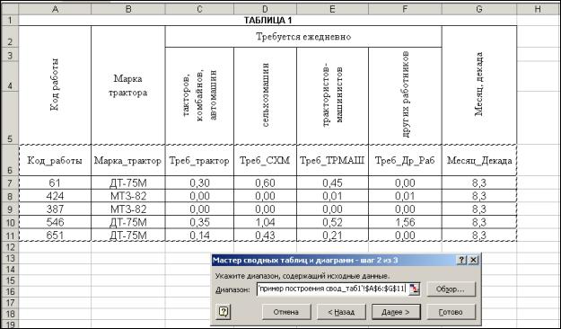The height and width of the screenshot is (329, 561).
Task: Click the 8,3 cell in row 7
Action: [479, 182]
